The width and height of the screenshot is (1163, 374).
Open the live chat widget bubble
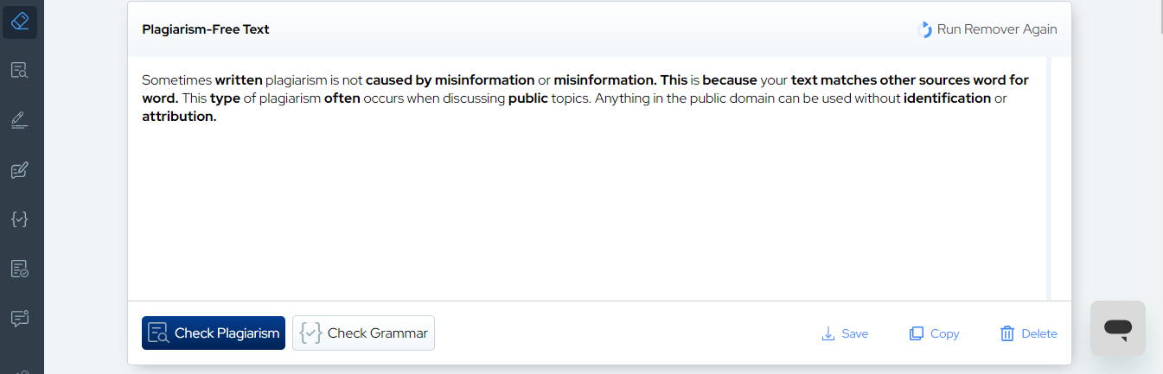point(1118,328)
